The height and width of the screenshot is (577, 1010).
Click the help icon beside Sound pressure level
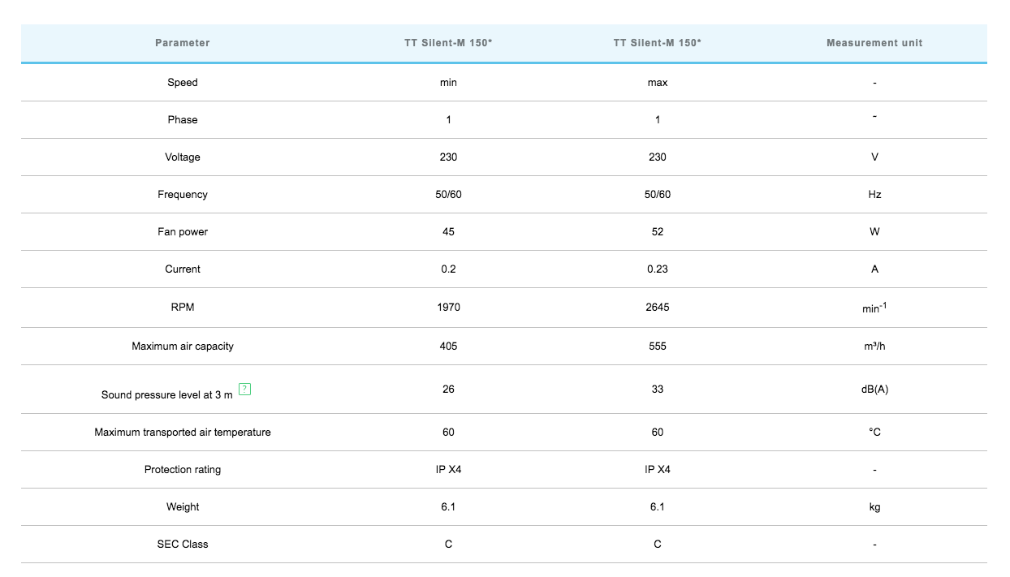245,390
